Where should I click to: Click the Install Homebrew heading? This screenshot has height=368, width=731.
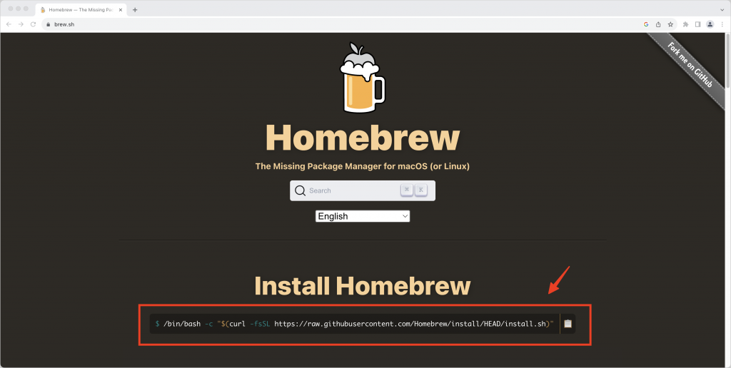(362, 286)
